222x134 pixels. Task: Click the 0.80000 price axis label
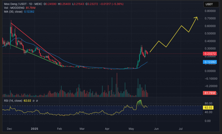pos(210,11)
